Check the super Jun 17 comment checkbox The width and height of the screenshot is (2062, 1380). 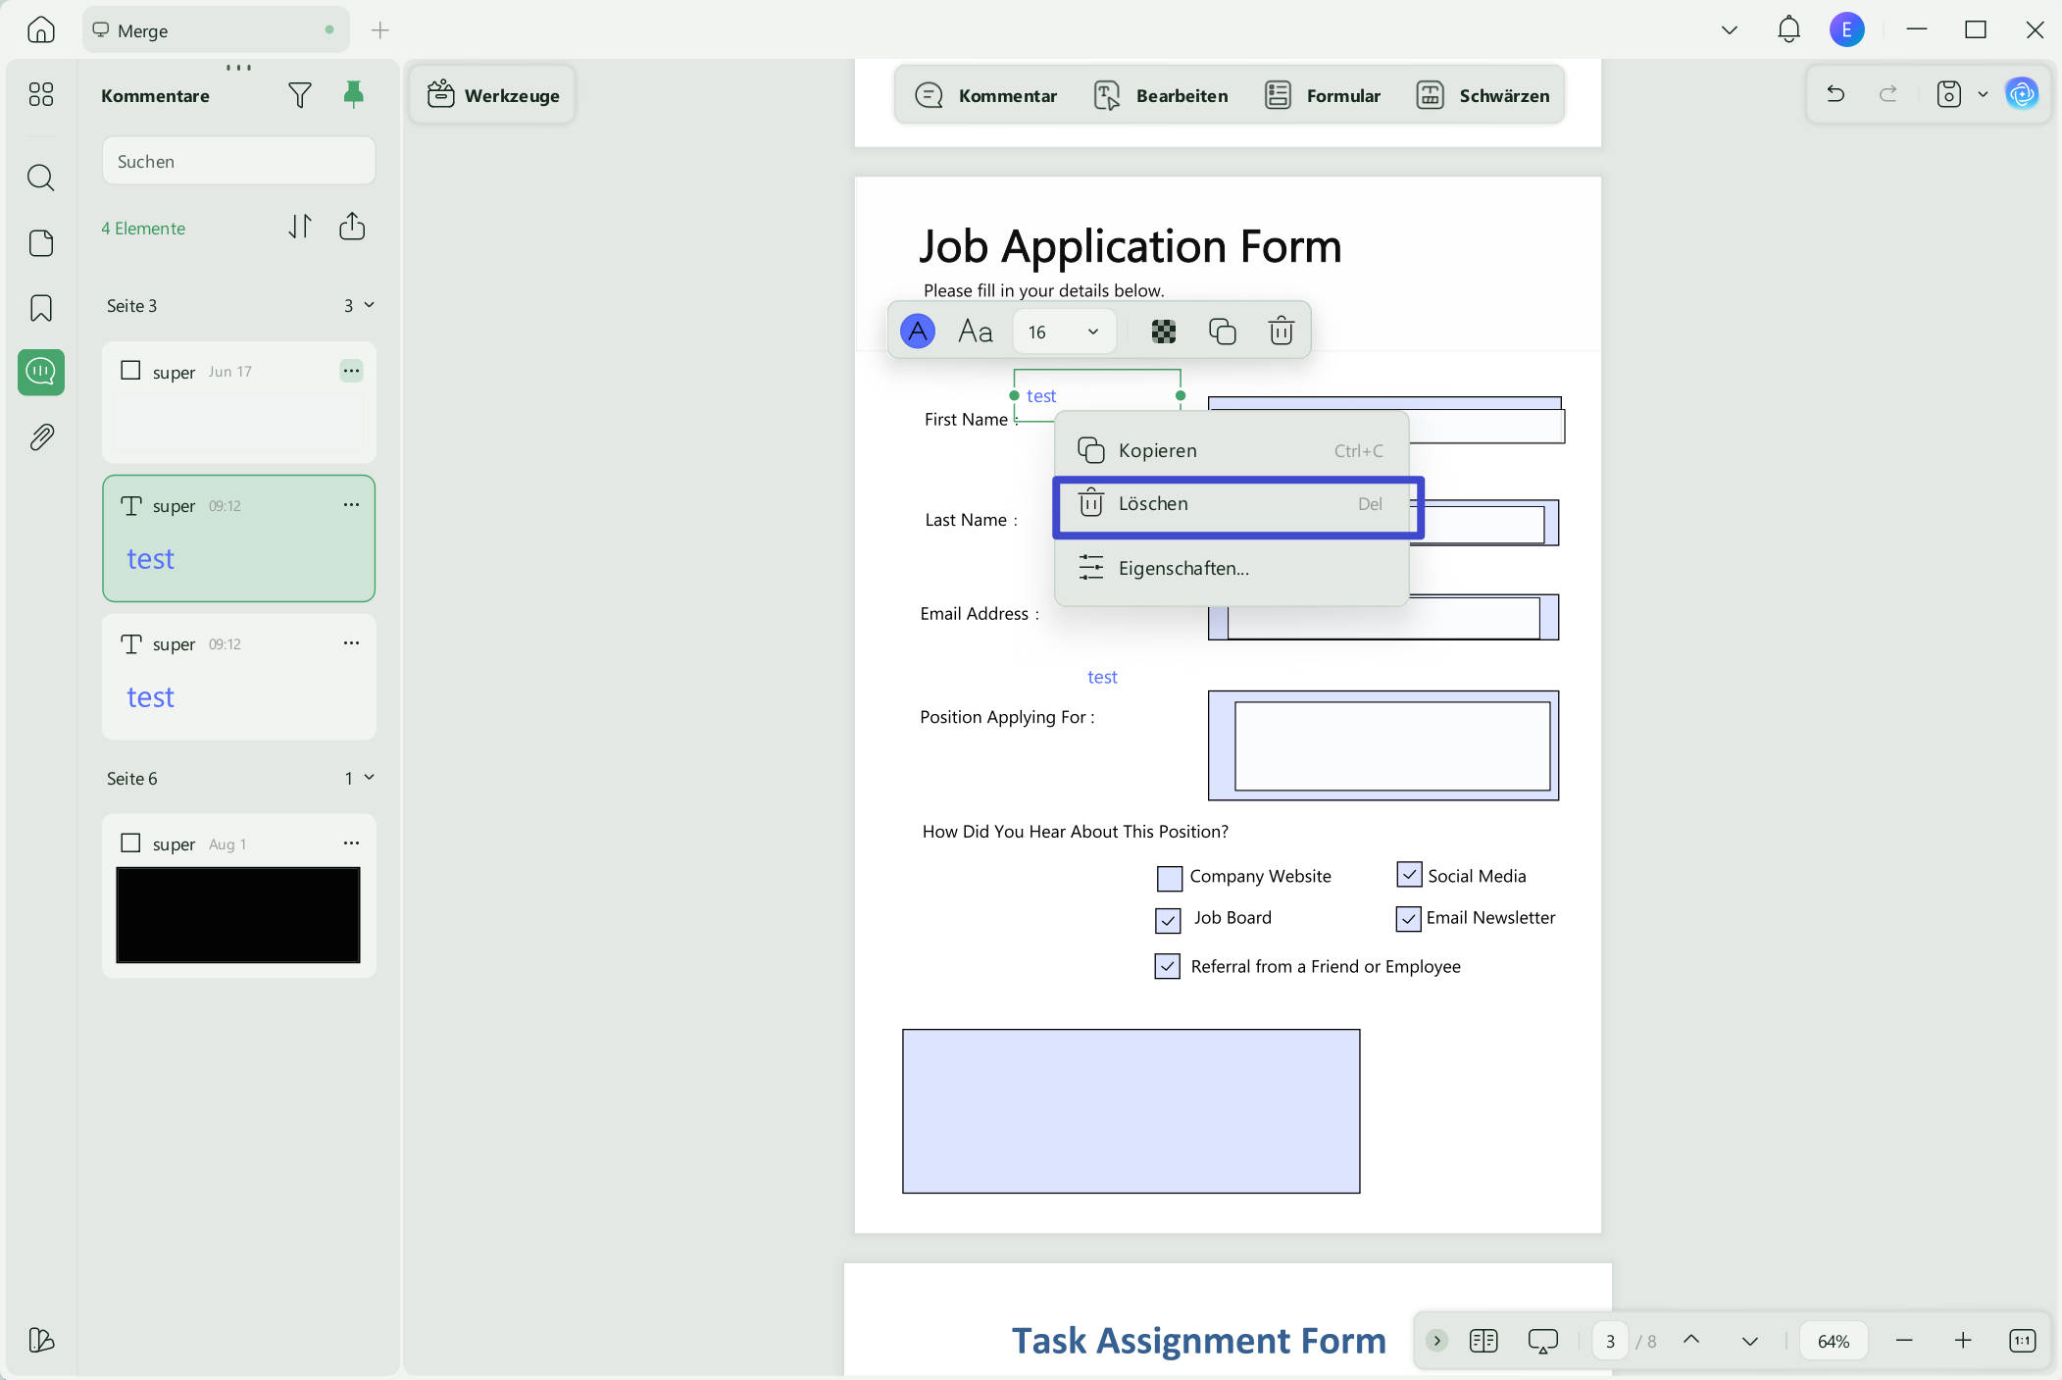point(130,370)
